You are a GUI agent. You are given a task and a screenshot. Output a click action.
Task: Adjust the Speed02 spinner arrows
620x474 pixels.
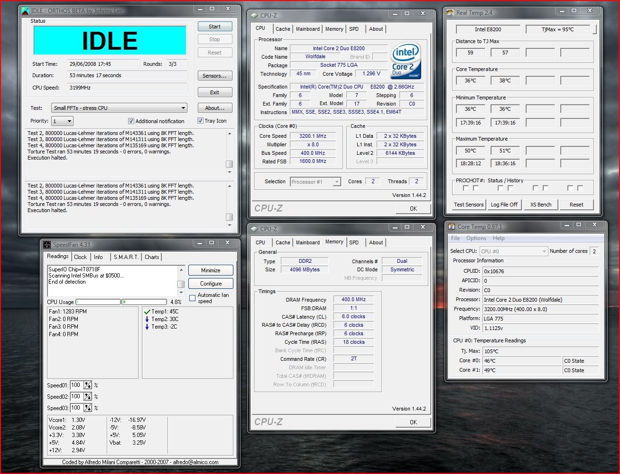(88, 397)
